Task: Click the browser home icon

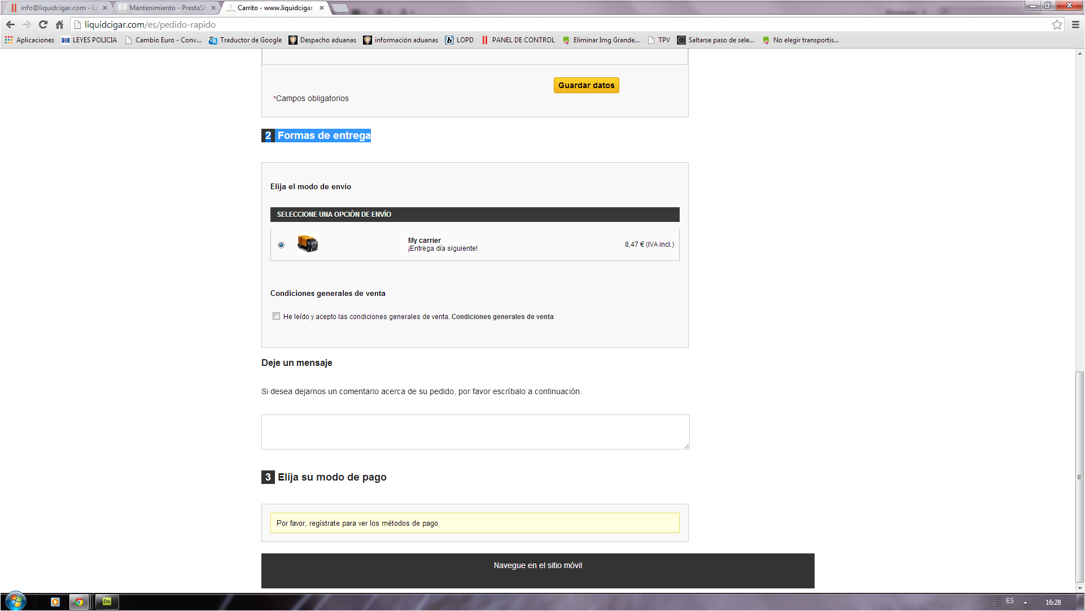Action: click(59, 24)
